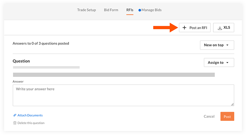Screen dimensions: 246x135
Task: Click the caret arrow on New on top
Action: pyautogui.click(x=227, y=45)
